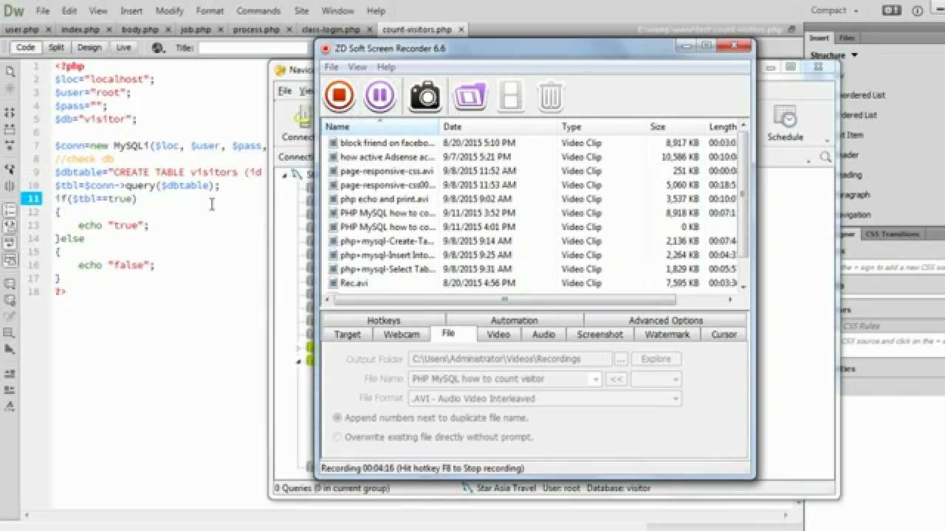945x531 pixels.
Task: Switch to the Audio tab
Action: (x=543, y=334)
